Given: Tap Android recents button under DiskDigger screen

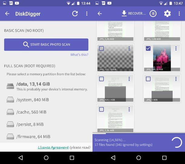Looking at the screenshot, I should point(72,158).
